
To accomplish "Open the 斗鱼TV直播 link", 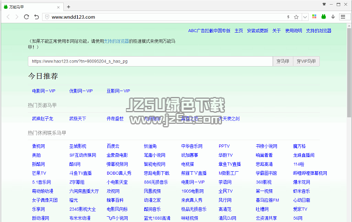I will click(x=80, y=173).
